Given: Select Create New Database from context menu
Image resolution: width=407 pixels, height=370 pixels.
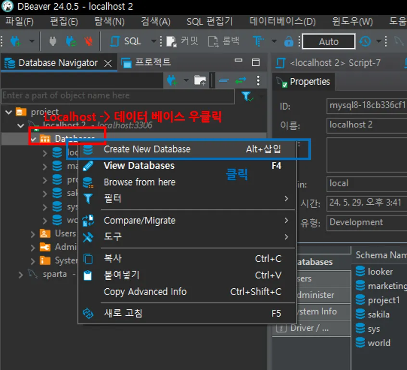Looking at the screenshot, I should point(187,149).
